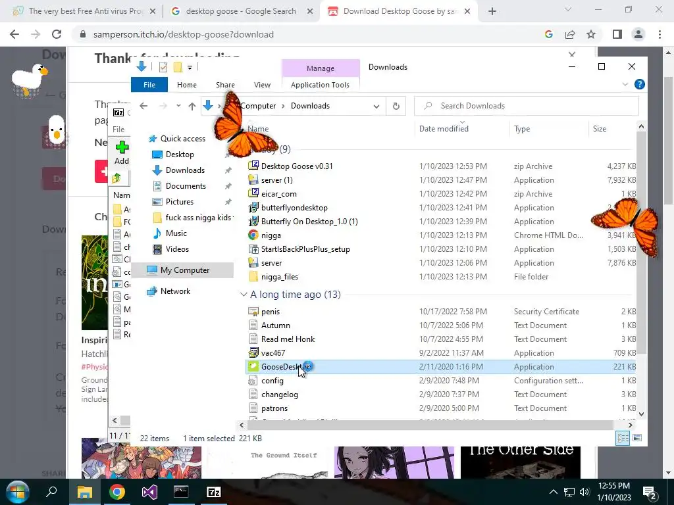Image resolution: width=674 pixels, height=505 pixels.
Task: Expand the address bar history dropdown
Action: [376, 106]
